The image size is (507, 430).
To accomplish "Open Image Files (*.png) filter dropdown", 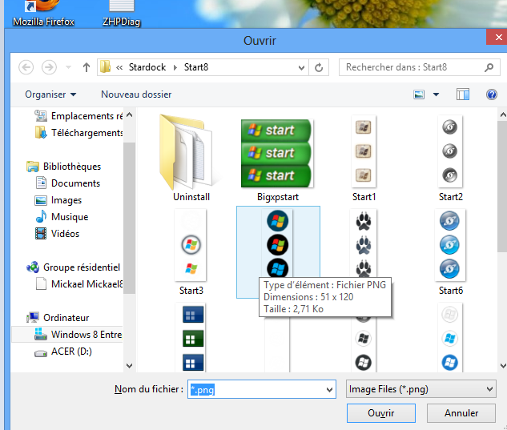I will (420, 389).
